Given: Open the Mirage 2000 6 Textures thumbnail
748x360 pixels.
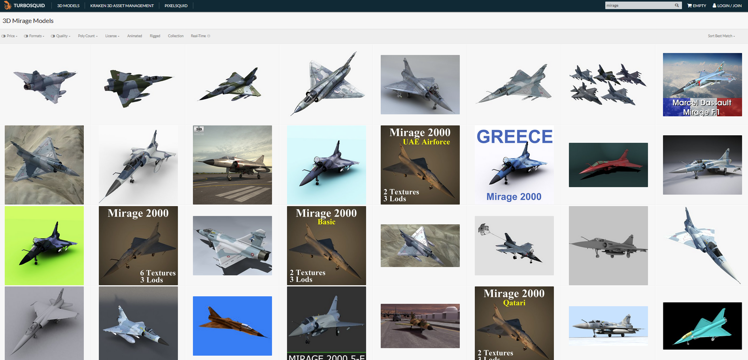Looking at the screenshot, I should tap(138, 246).
